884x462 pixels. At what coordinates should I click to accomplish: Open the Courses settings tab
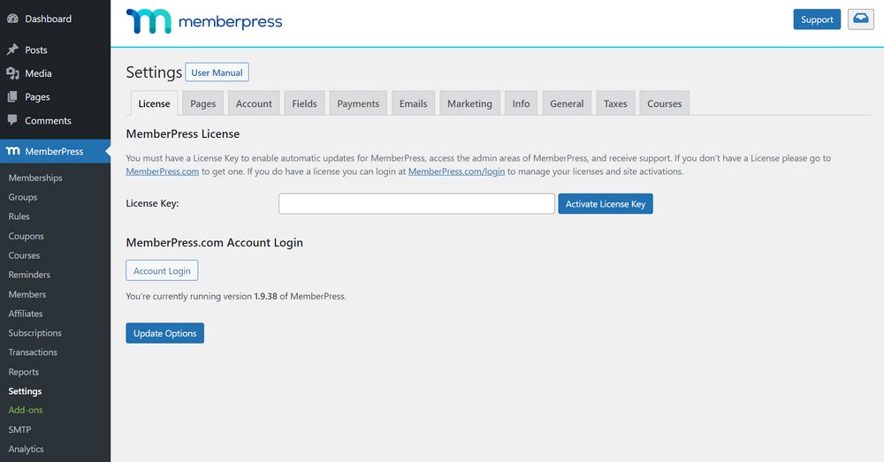[664, 103]
